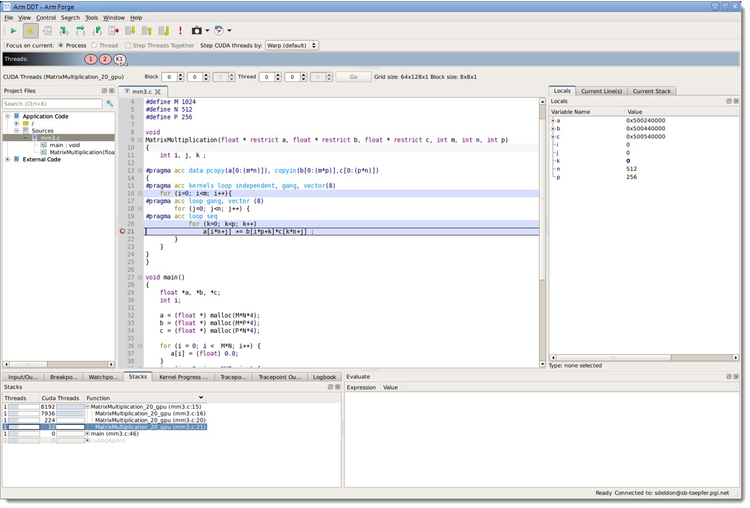Click the Step Into icon

pyautogui.click(x=64, y=31)
